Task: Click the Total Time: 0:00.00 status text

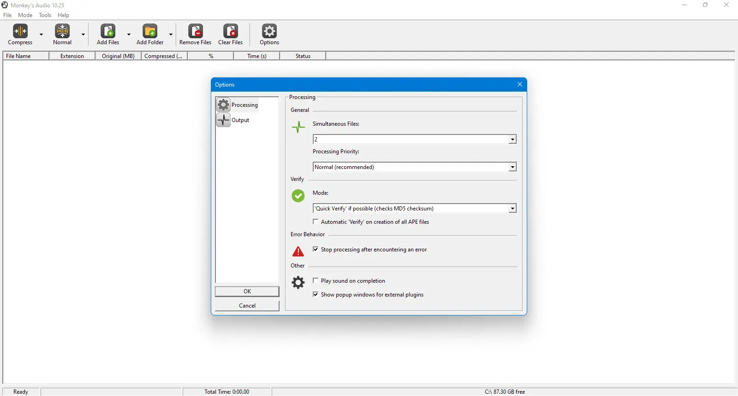Action: pos(227,392)
